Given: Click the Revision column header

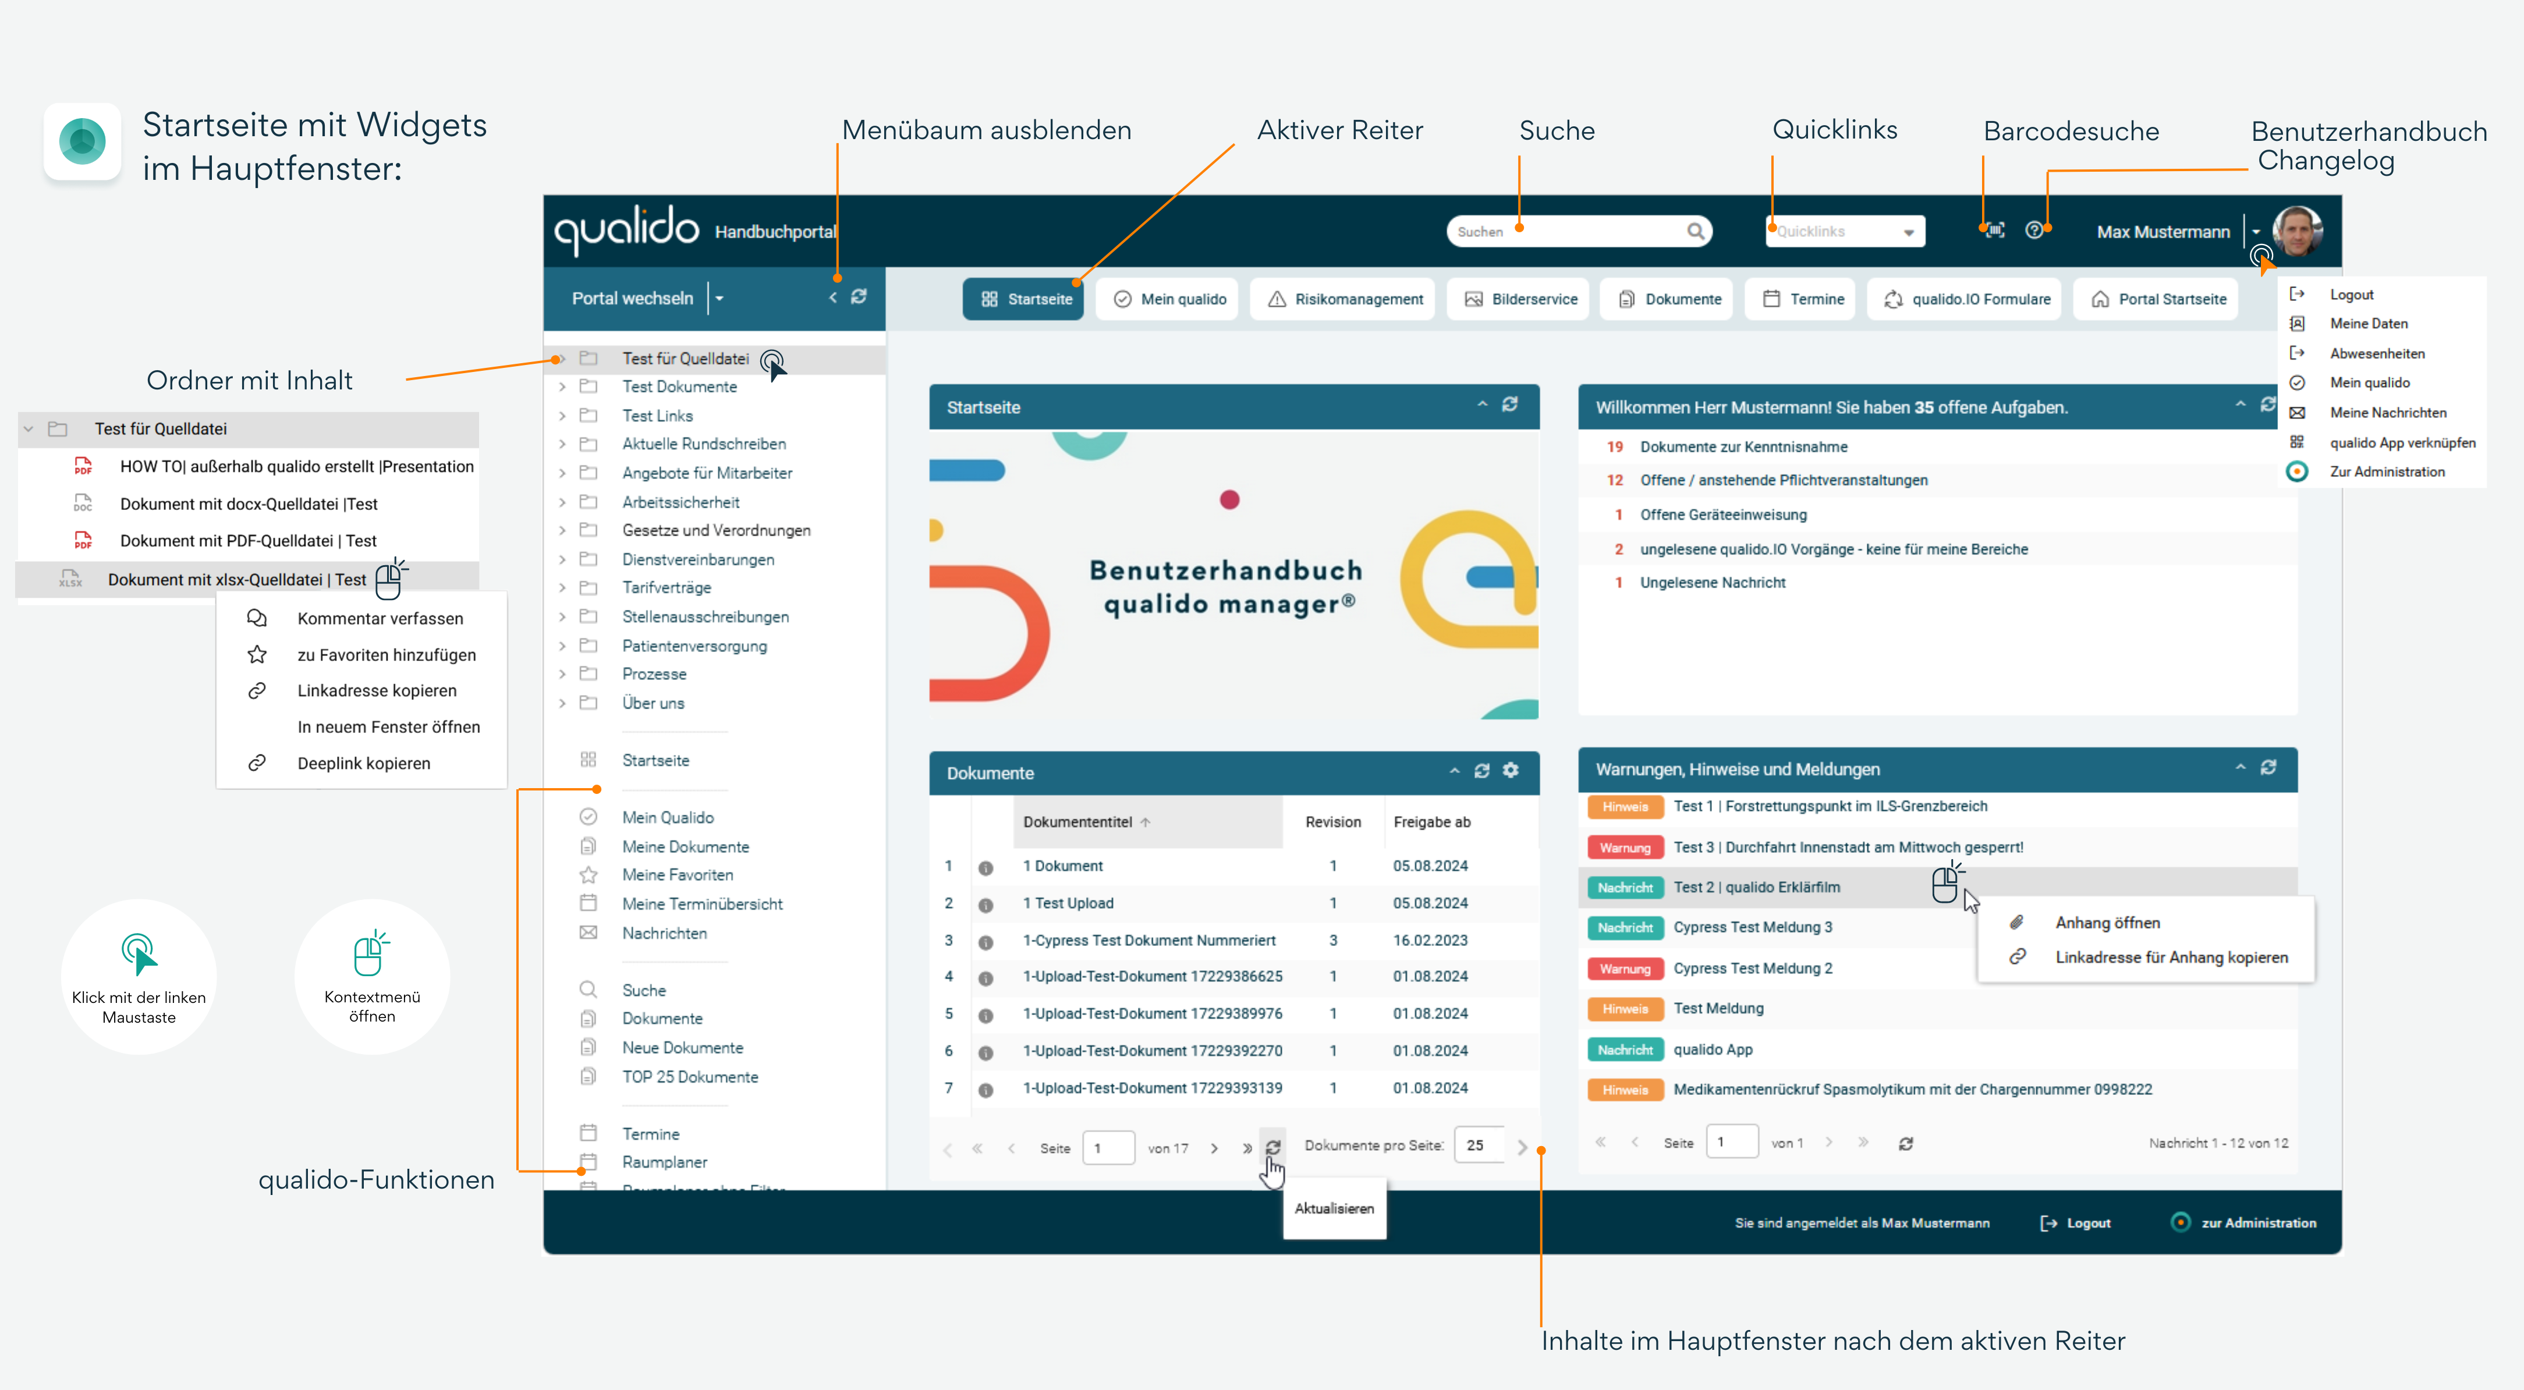Looking at the screenshot, I should pyautogui.click(x=1332, y=821).
